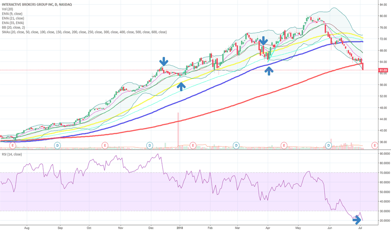Click the last red candle at chart's end

point(362,66)
